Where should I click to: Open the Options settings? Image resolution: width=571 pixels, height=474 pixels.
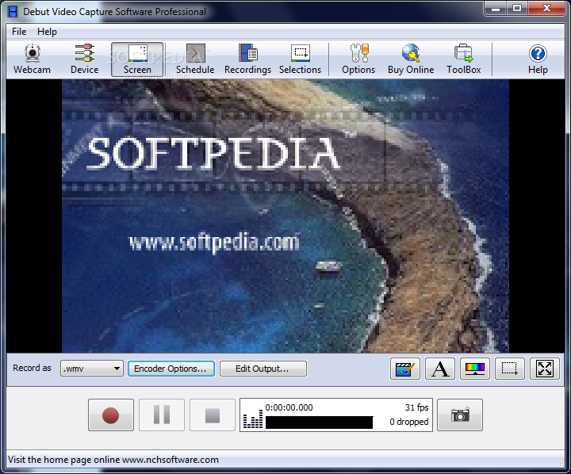coord(358,59)
